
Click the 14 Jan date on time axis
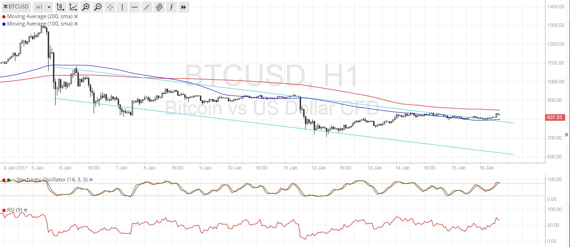(402, 168)
